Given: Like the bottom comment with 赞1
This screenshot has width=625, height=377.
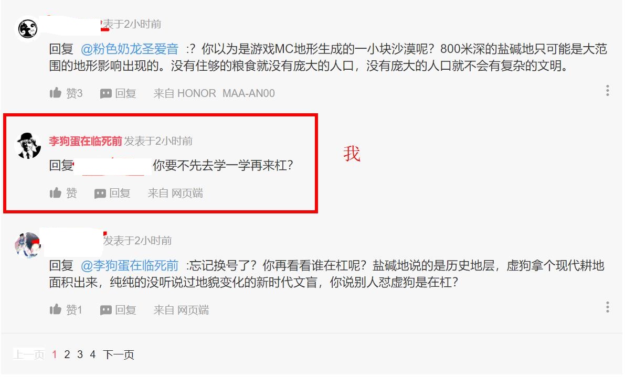Looking at the screenshot, I should (x=66, y=310).
